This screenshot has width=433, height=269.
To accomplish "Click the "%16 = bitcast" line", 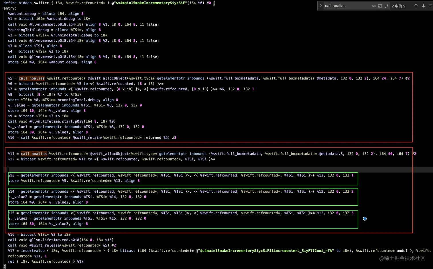I will [x=39, y=235].
